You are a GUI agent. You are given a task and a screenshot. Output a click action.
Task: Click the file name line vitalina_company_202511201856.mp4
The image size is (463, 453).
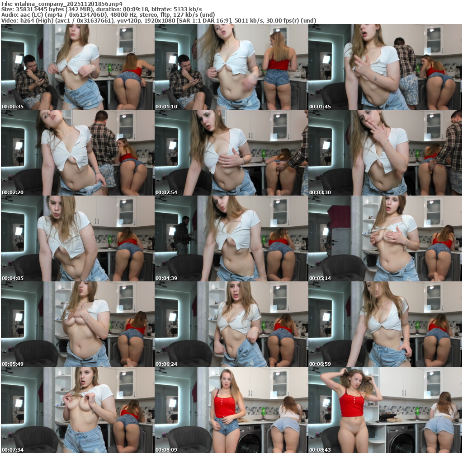[61, 4]
